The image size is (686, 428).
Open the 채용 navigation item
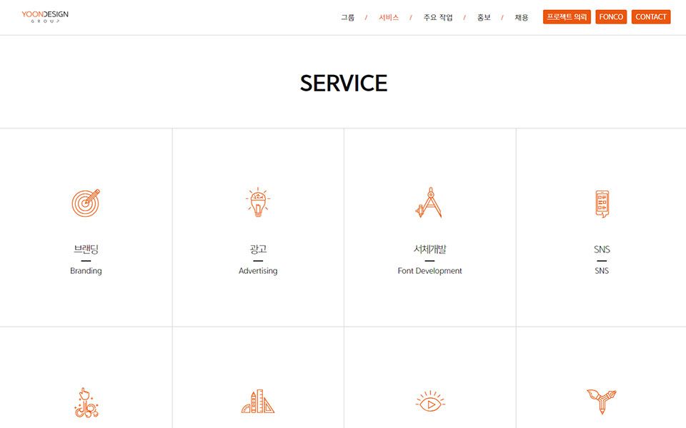point(522,17)
